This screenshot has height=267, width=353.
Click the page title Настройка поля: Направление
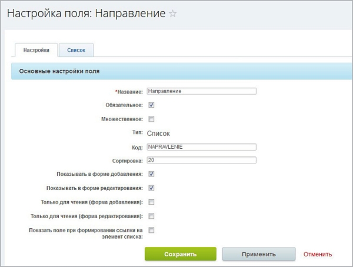[x=86, y=14]
